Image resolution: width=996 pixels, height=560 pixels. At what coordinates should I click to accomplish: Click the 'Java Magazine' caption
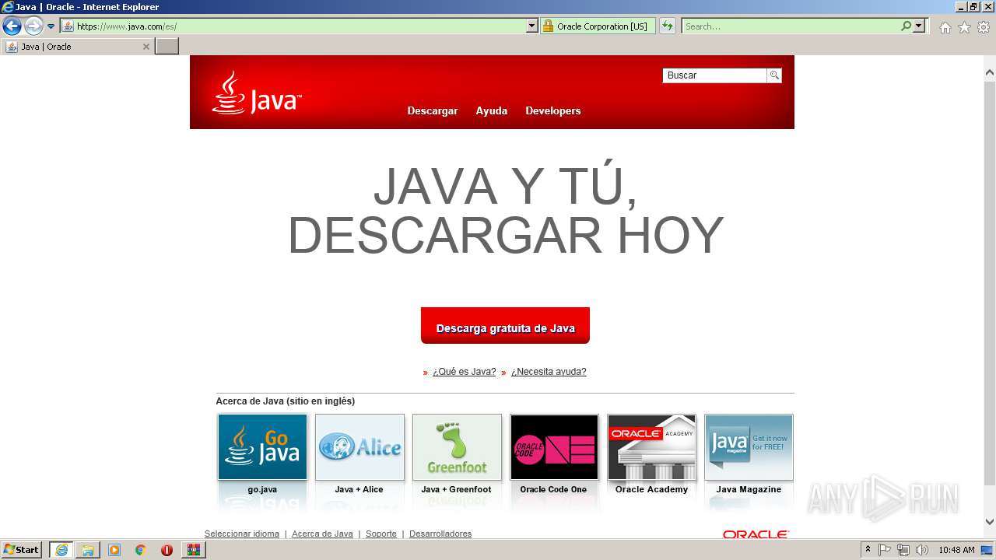tap(749, 489)
